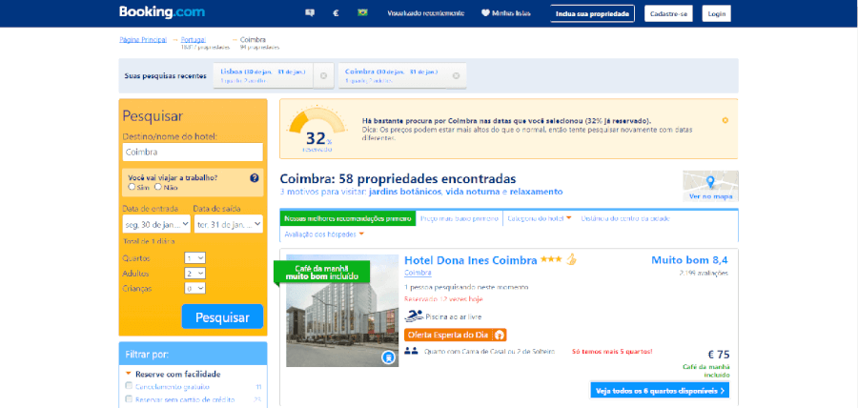Dismiss the 32% reservado demand notice
The image size is (858, 408).
tap(725, 120)
